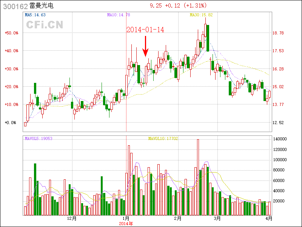Click the +50.0% percentage axis label
302x227 pixels.
pos(11,33)
